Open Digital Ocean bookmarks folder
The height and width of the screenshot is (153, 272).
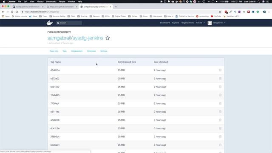pos(119,16)
